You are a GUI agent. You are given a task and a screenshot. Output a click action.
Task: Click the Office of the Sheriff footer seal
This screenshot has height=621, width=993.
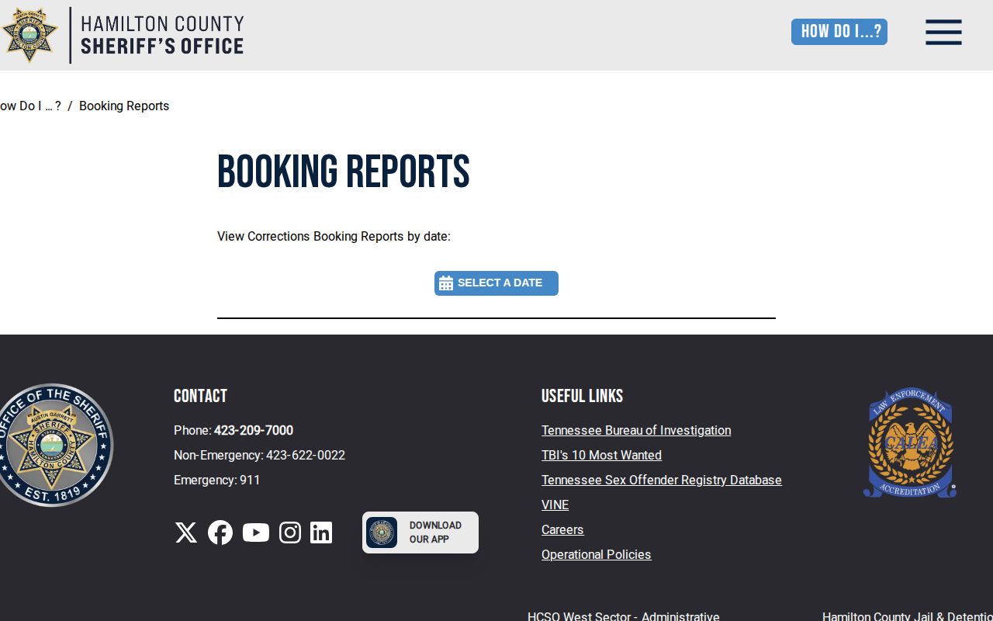[x=53, y=445]
